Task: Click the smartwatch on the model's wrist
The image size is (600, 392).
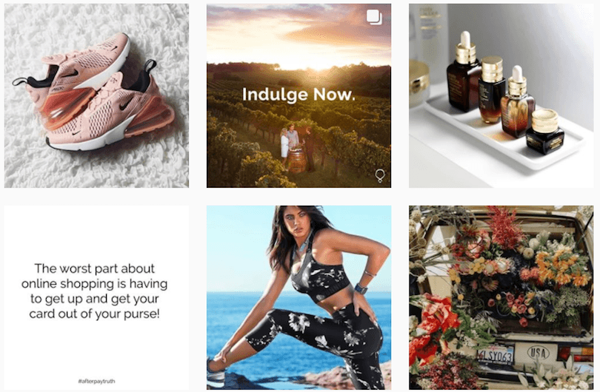Action: pyautogui.click(x=361, y=289)
